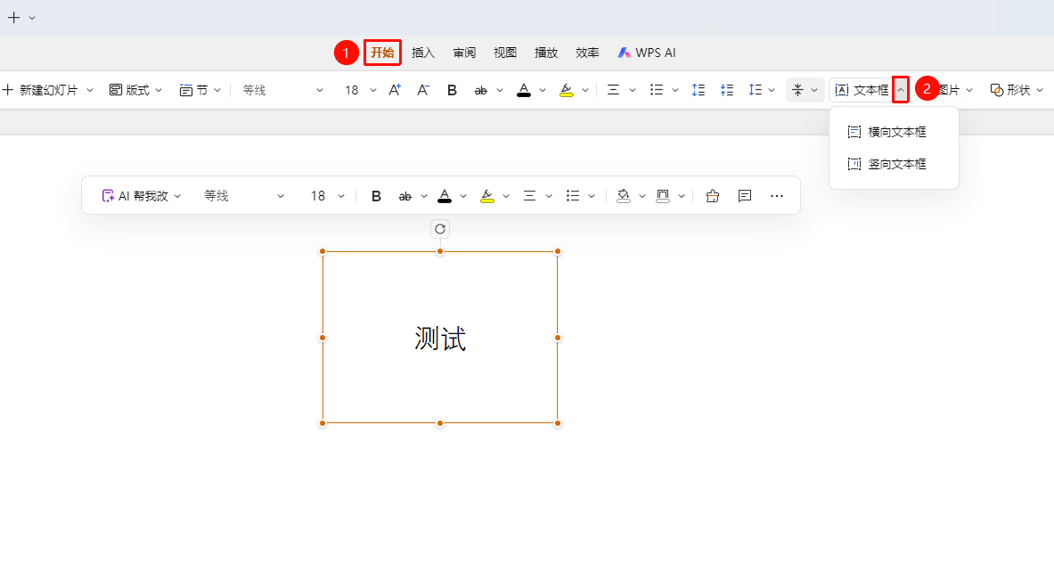
Task: Click the rotate handle above the text box
Action: (440, 229)
